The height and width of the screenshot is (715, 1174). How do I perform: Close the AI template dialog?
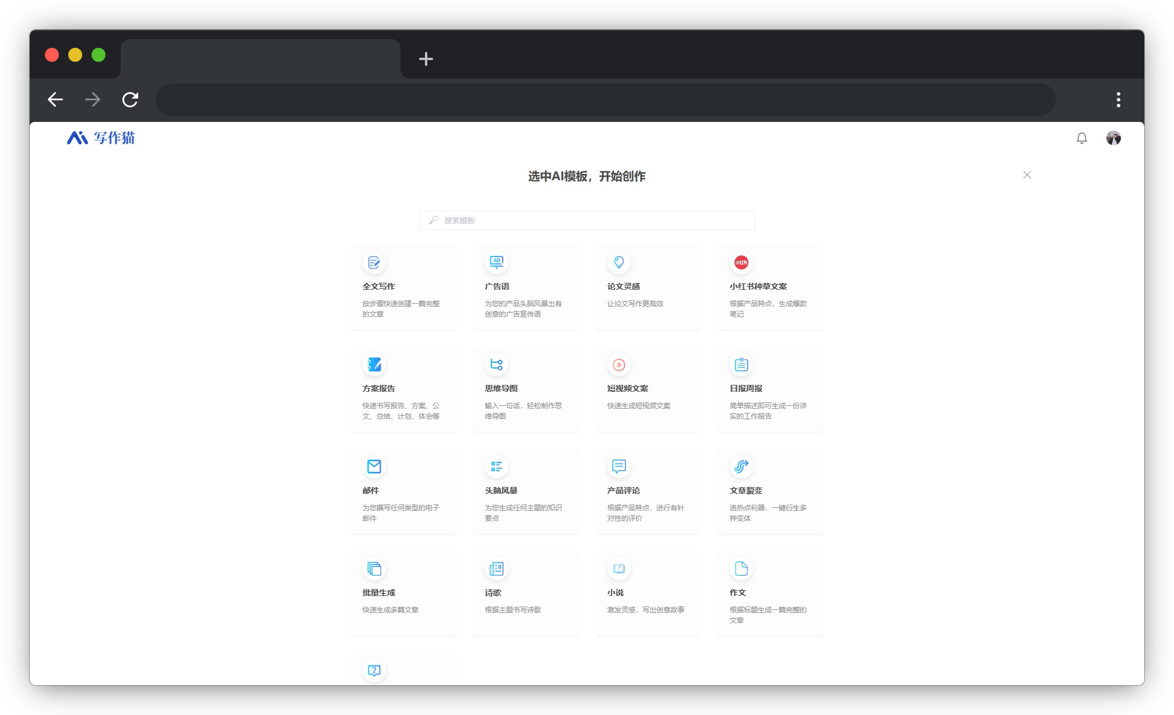click(1027, 175)
